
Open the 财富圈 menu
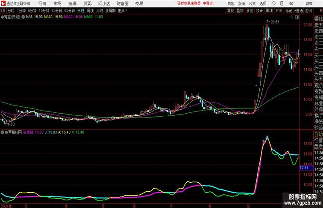tap(123, 3)
